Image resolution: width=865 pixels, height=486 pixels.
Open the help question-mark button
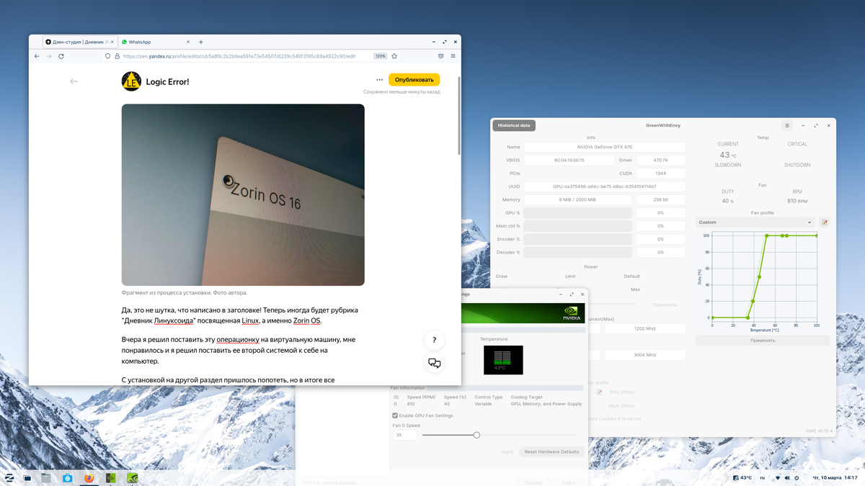pyautogui.click(x=434, y=340)
